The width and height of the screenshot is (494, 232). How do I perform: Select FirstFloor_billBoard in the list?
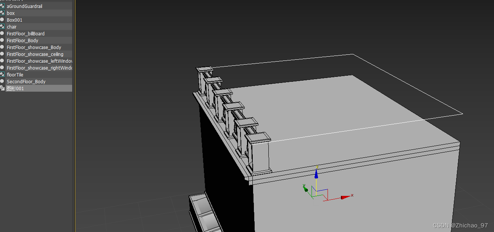(26, 33)
